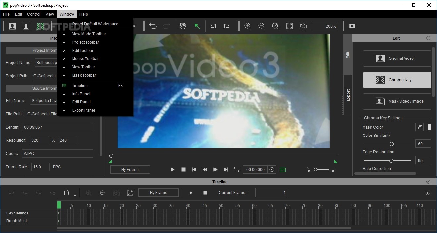This screenshot has height=233, width=437.
Task: Click the zoom-to-selection icon in toolbar
Action: [303, 26]
